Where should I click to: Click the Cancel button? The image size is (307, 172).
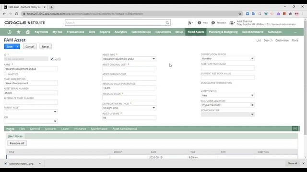coord(30,47)
